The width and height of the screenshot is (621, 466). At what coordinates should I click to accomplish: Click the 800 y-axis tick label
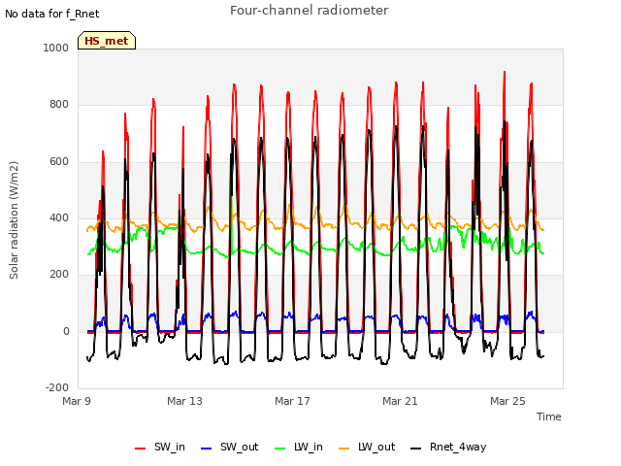tap(59, 104)
